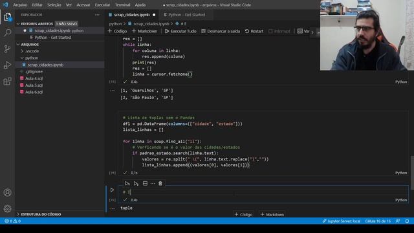414x233 pixels.
Task: Click the VS Code logo icon in the title bar
Action: tap(5, 5)
